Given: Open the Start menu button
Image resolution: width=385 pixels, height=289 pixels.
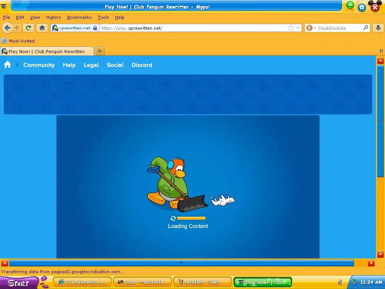Looking at the screenshot, I should point(19,283).
